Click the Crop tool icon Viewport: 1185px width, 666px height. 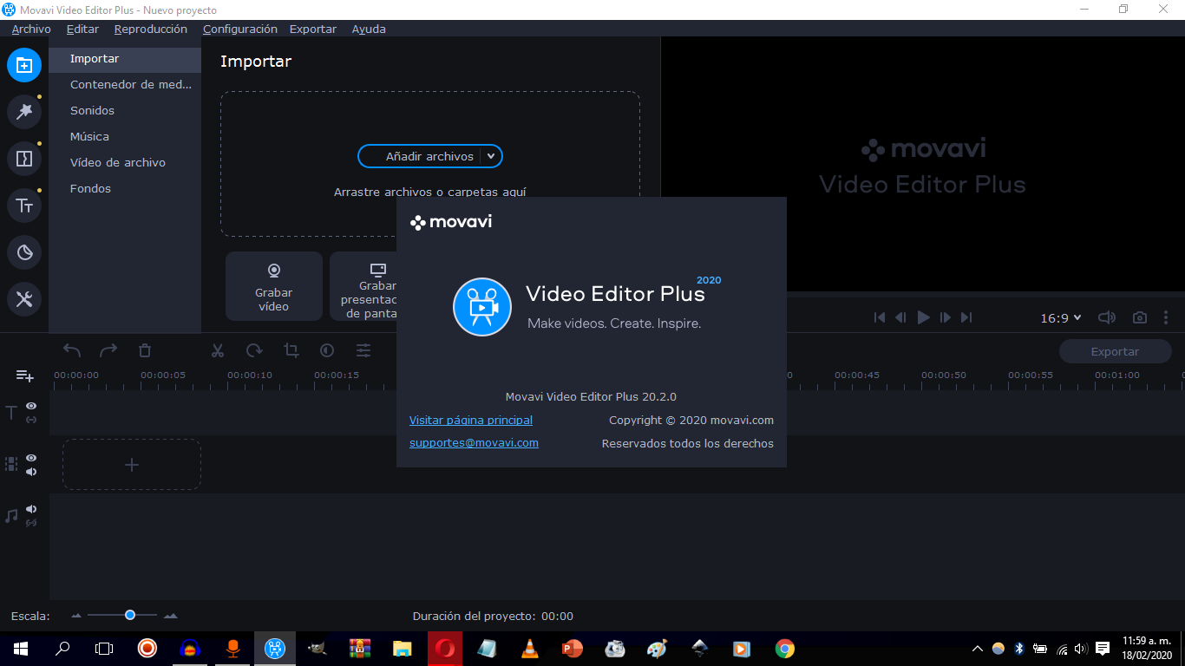291,350
